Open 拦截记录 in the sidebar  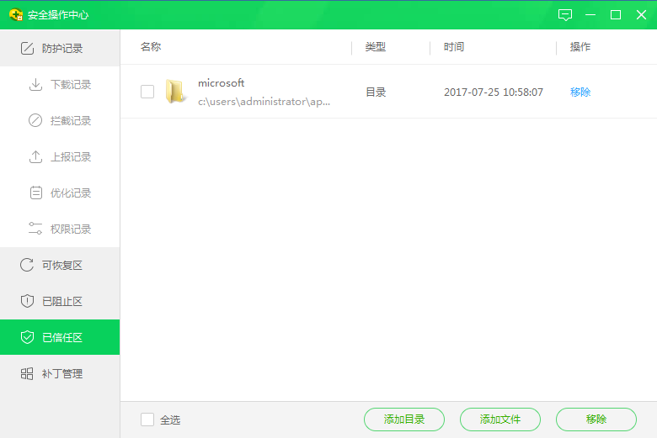click(60, 120)
